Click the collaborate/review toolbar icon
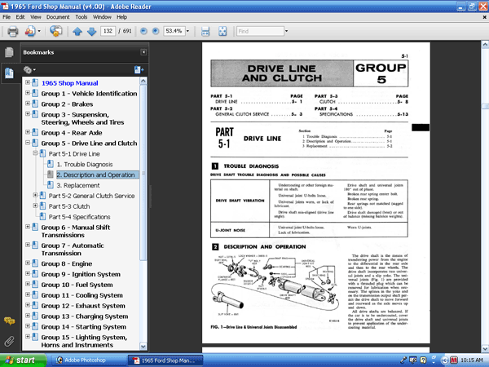 click(x=55, y=31)
